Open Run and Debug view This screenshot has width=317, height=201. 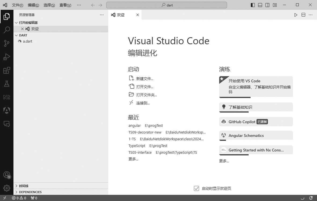tap(7, 57)
